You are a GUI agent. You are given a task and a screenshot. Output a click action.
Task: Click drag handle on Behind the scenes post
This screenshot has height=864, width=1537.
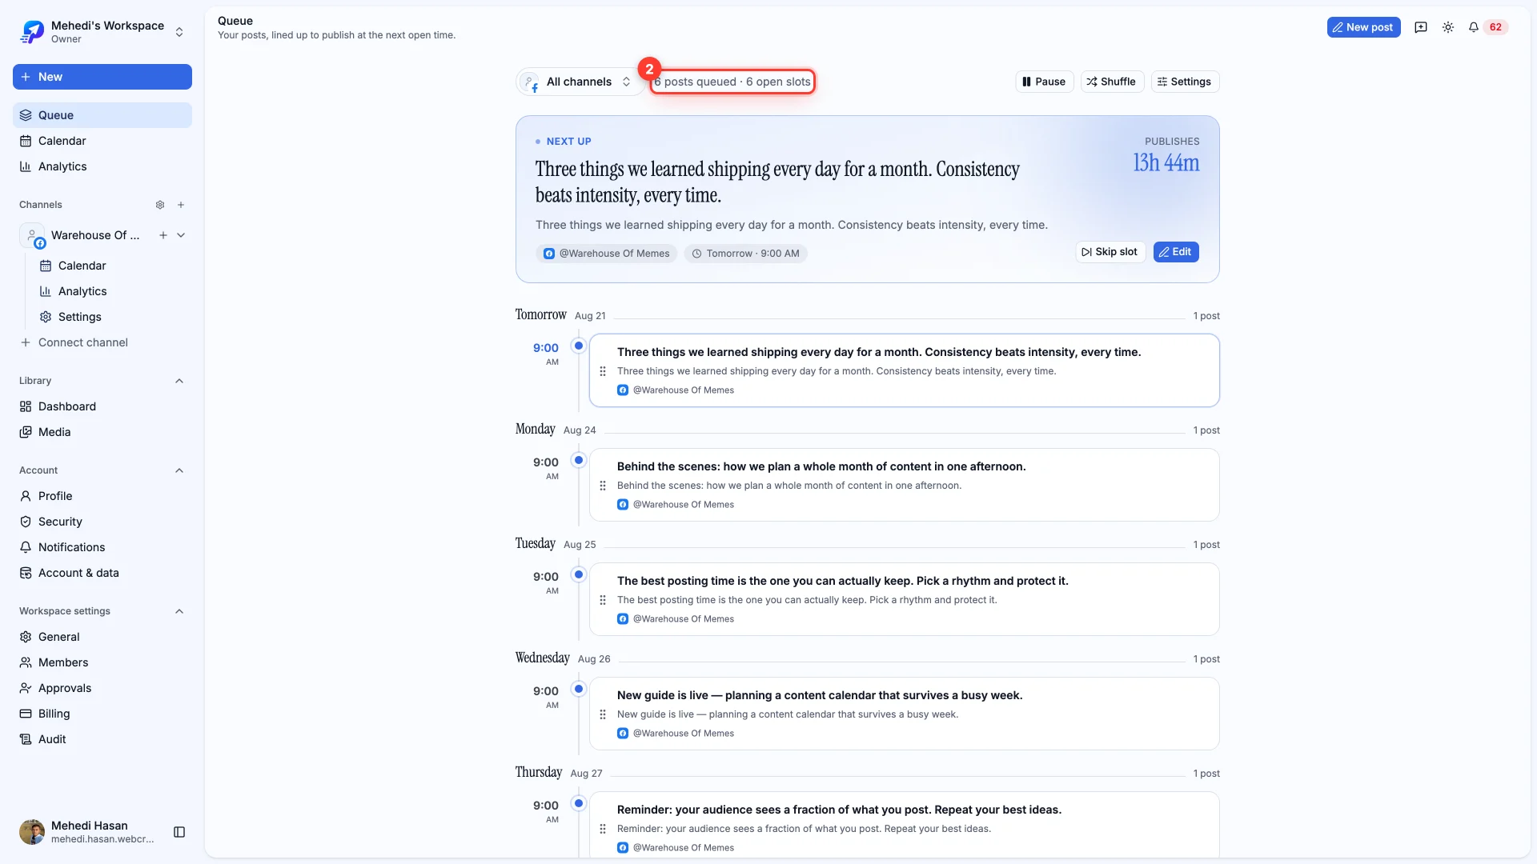(603, 486)
